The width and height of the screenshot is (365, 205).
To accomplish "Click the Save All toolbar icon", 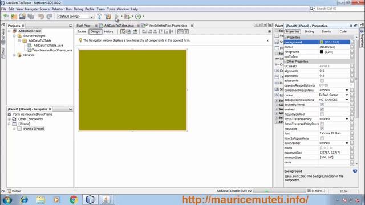I will click(x=31, y=17).
